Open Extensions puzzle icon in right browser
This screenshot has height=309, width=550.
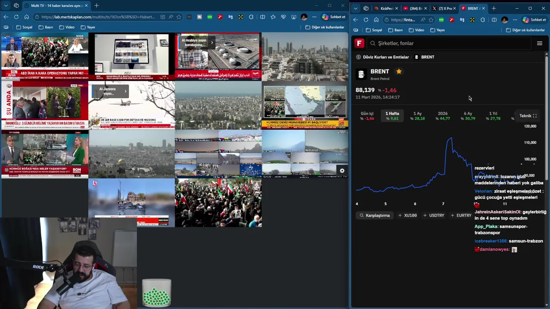[x=483, y=20]
